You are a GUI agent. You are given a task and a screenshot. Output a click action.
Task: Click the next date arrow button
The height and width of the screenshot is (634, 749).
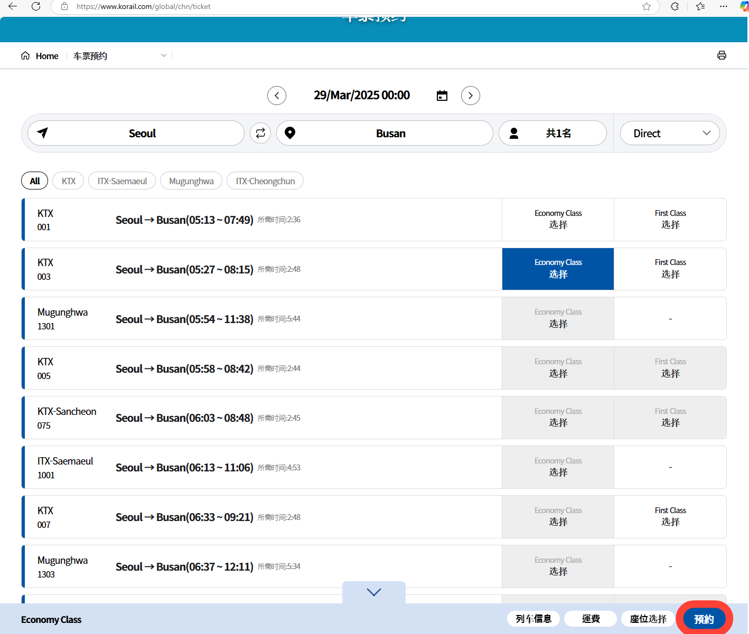(470, 96)
